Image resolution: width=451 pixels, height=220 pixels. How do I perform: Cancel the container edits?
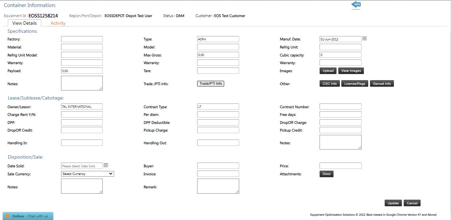(412, 203)
